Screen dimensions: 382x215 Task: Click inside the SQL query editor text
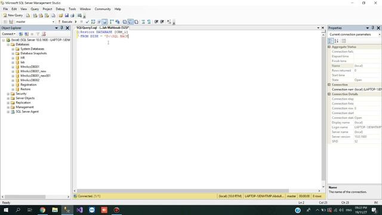pos(104,34)
